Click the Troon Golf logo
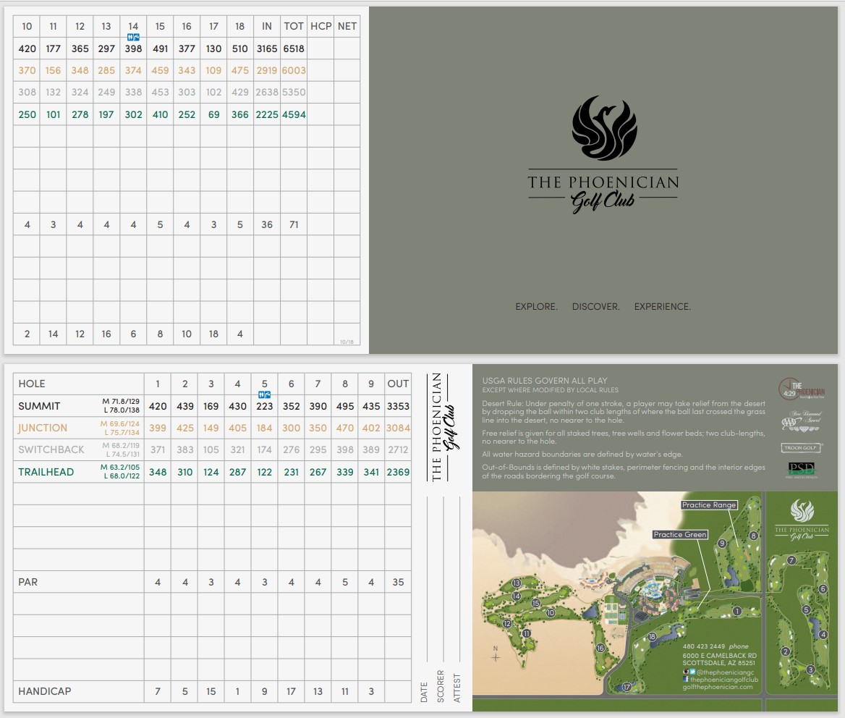The image size is (845, 718). click(801, 447)
